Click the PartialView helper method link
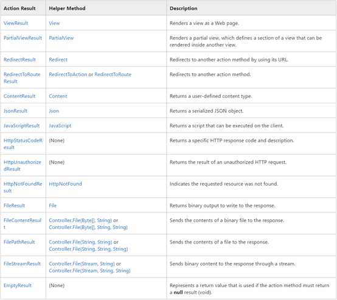The image size is (337, 300). pos(61,38)
